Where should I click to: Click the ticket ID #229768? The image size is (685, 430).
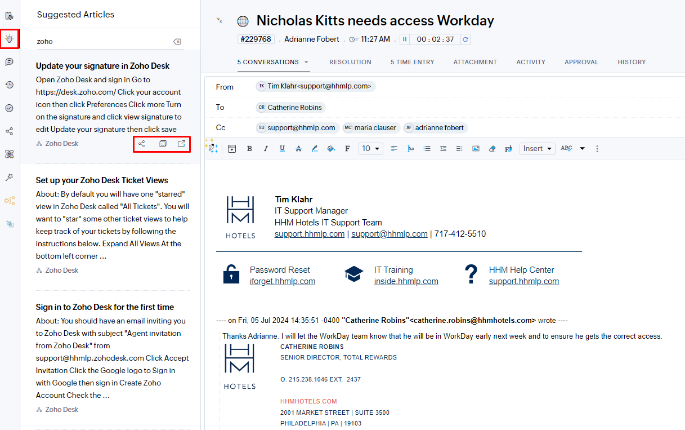coord(257,39)
